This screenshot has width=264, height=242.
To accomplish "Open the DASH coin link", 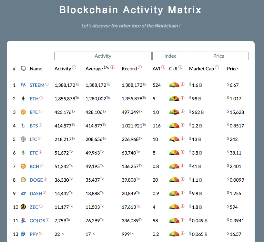I will click(36, 194).
